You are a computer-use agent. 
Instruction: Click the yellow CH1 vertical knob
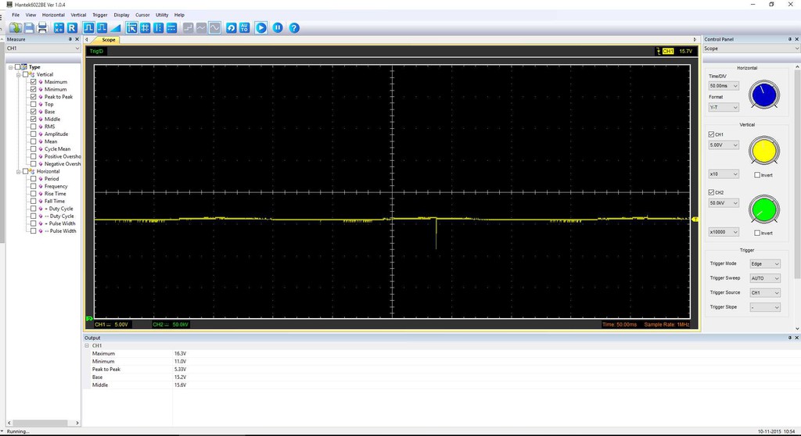point(764,151)
